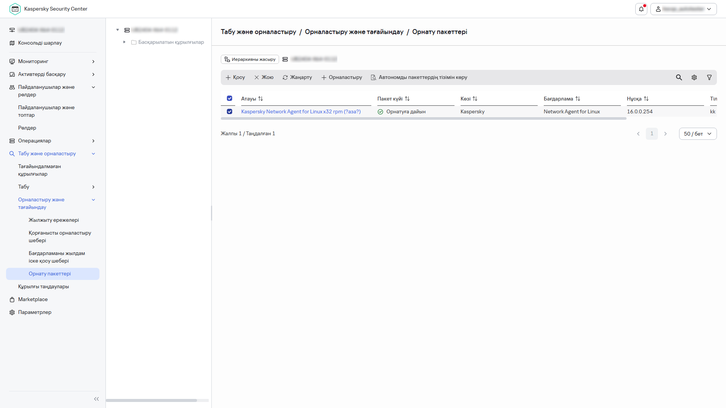Uncheck the Kaspersky Network Agent row checkbox
Screen dimensions: 726x408
pyautogui.click(x=230, y=112)
